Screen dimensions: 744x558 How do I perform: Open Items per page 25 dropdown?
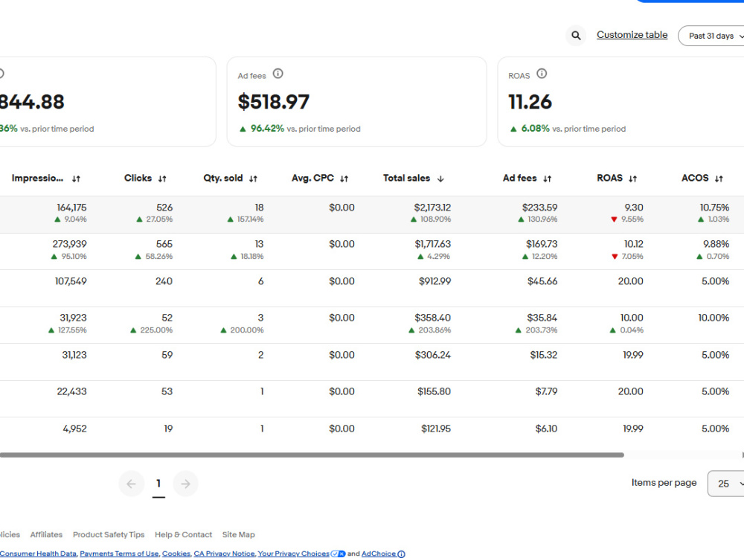coord(725,484)
